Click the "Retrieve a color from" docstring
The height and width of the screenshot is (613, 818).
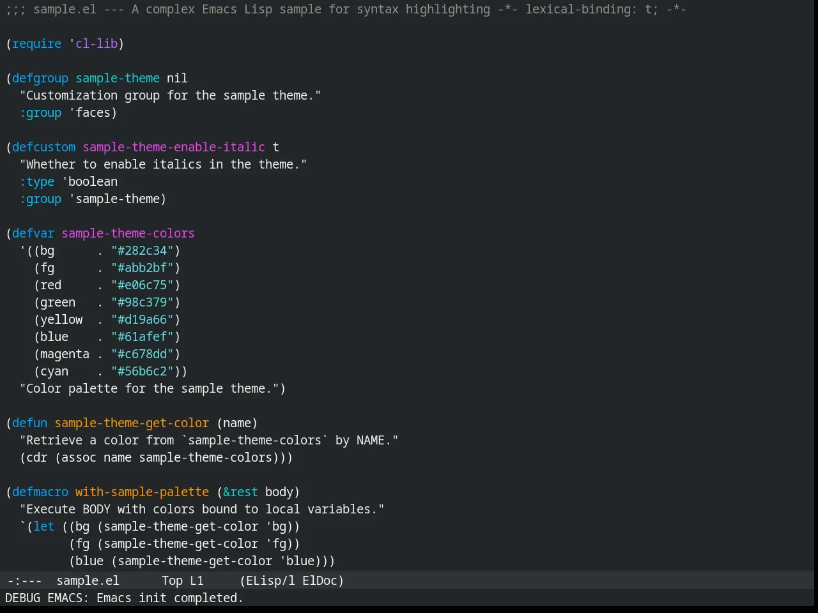click(209, 440)
